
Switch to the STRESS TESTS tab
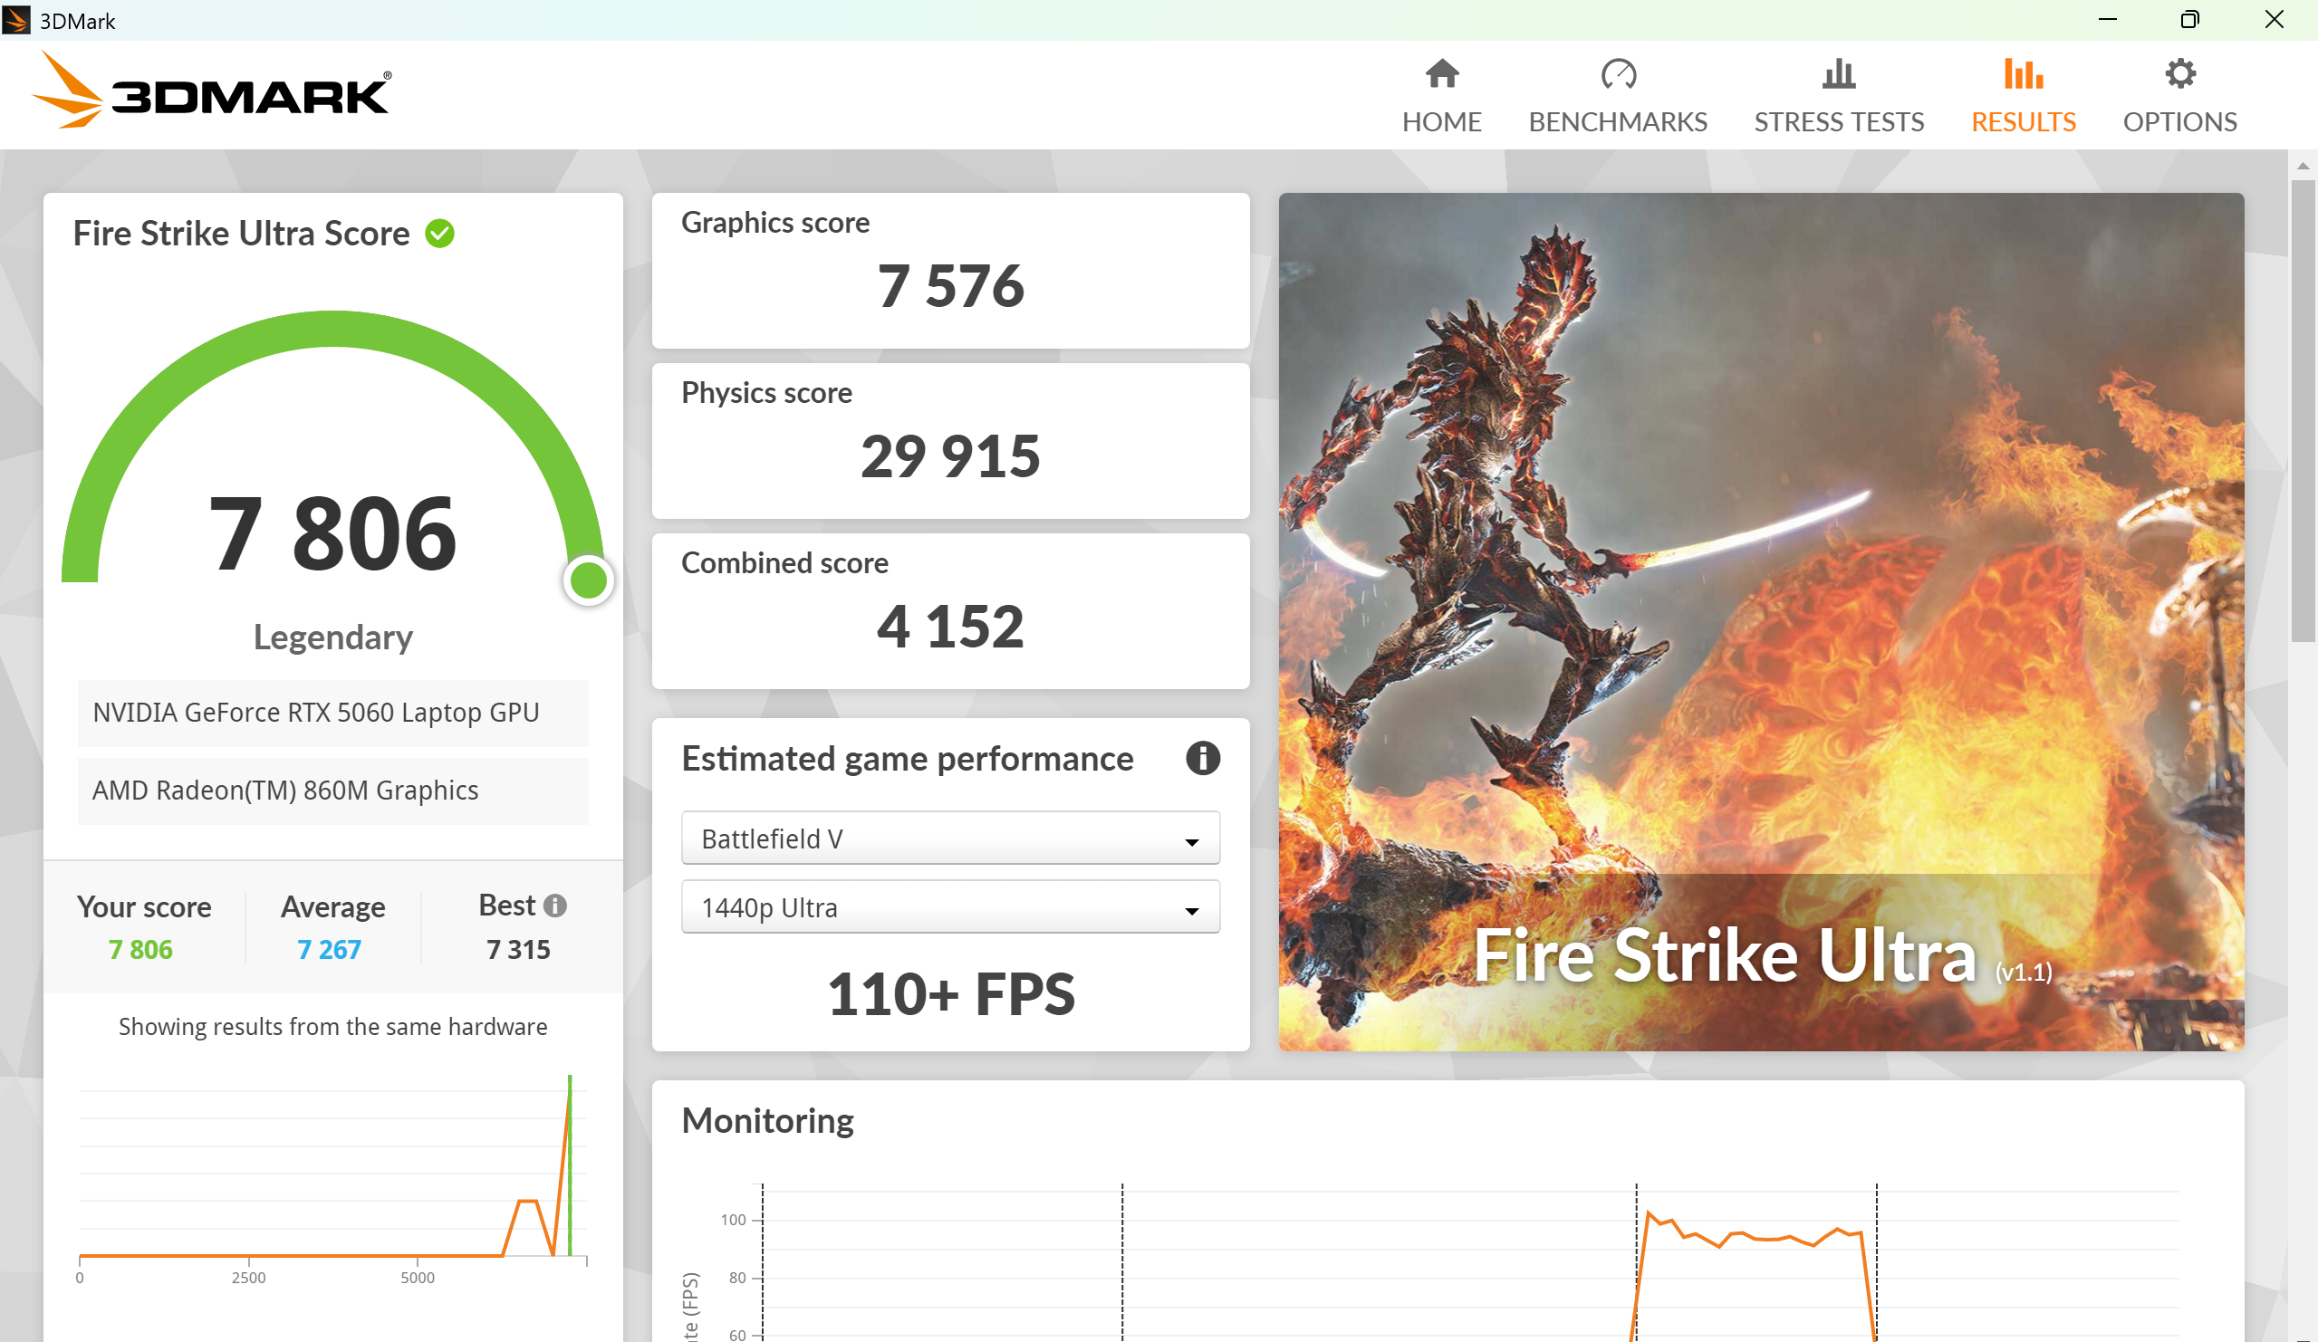click(1838, 122)
